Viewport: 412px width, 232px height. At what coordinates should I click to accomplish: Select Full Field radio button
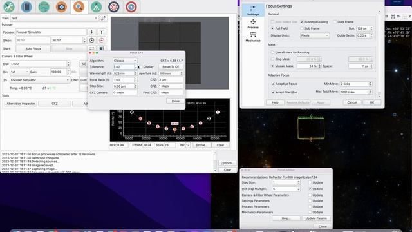(x=272, y=28)
